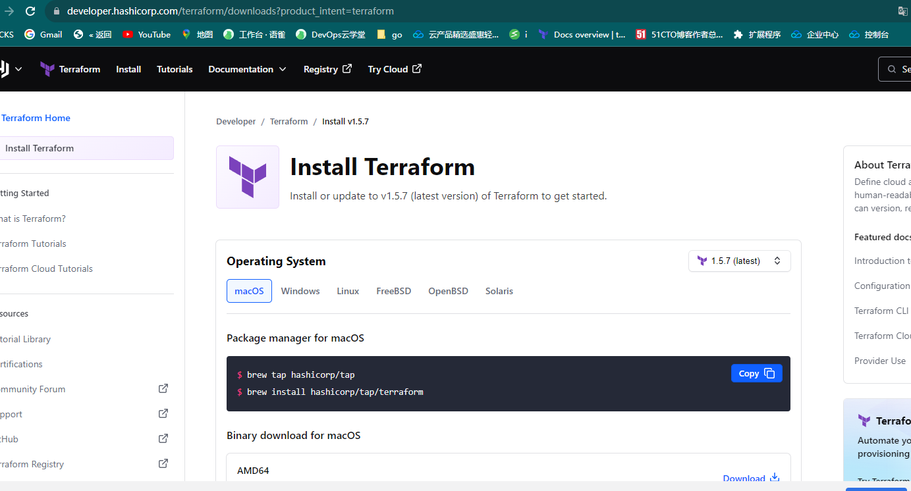Open the version selector showing 1.5.7 (latest)

[739, 261]
